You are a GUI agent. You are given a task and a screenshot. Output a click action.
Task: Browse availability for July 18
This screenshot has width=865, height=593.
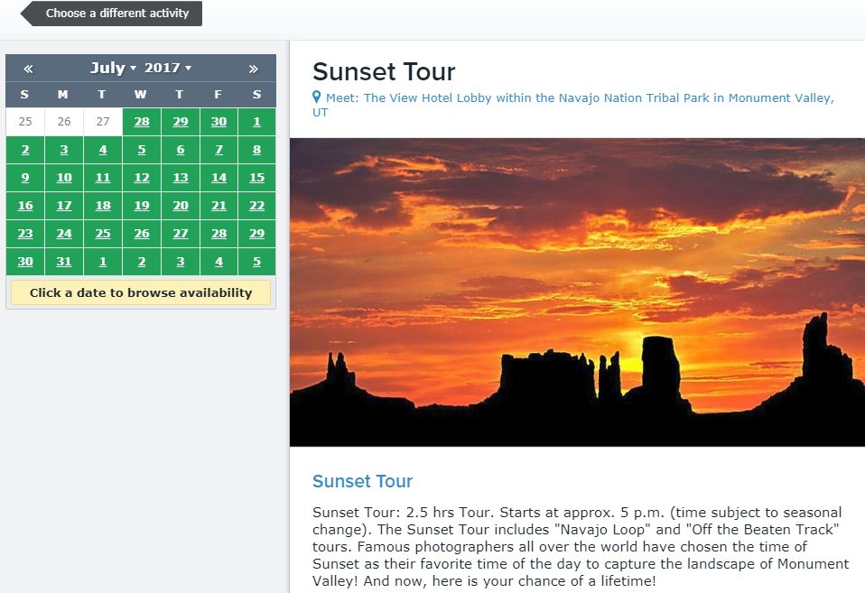coord(103,206)
